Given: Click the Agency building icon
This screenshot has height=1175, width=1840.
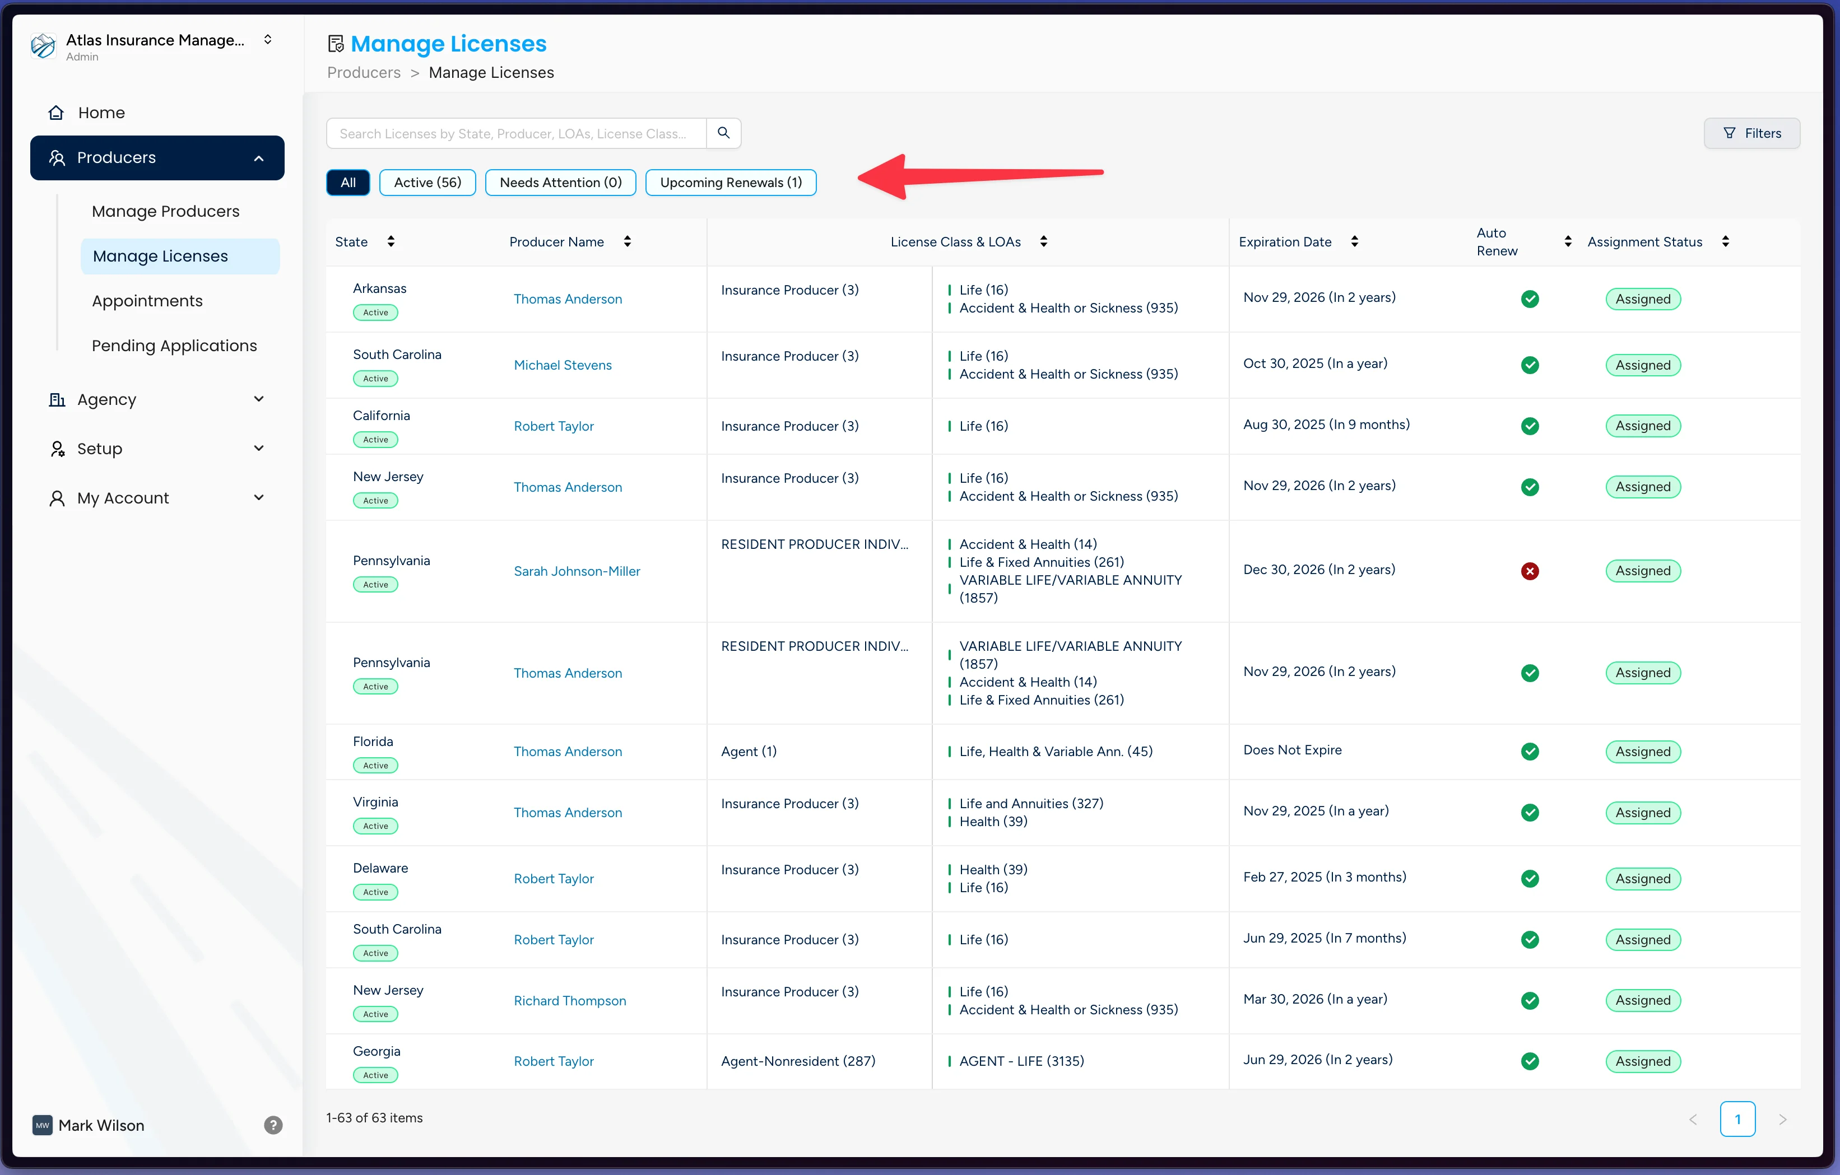Looking at the screenshot, I should (x=57, y=399).
